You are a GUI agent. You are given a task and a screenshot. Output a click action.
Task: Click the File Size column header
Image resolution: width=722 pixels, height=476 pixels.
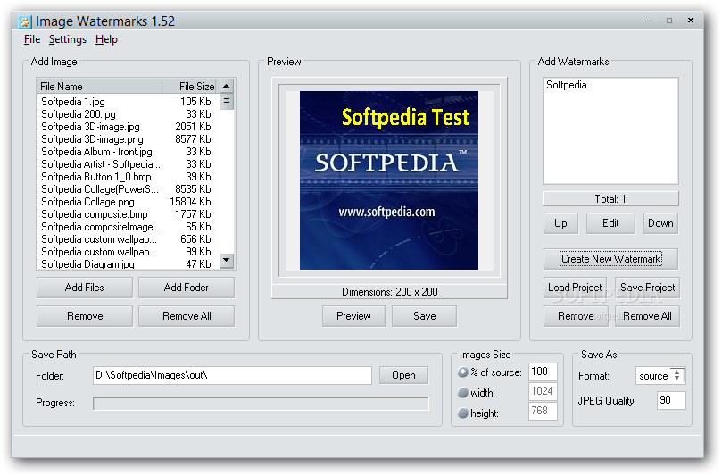pos(191,86)
